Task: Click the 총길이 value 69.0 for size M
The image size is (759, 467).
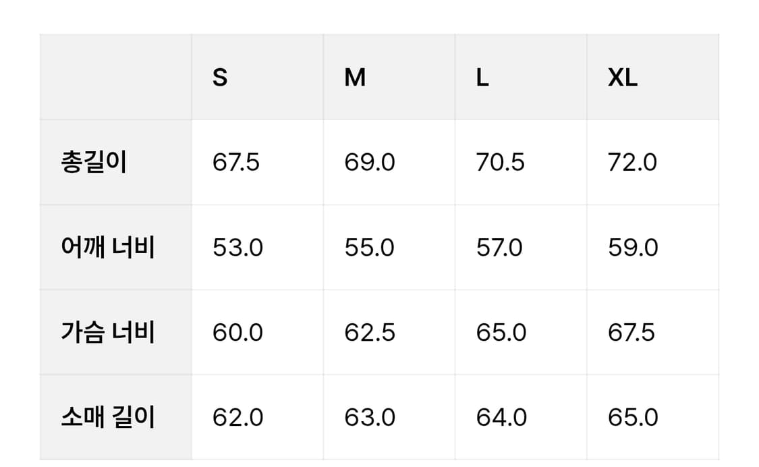Action: [x=370, y=163]
